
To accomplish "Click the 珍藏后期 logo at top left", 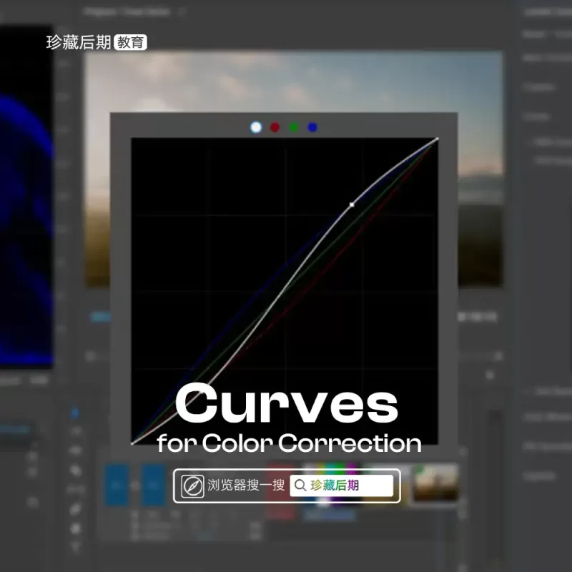I will click(x=78, y=43).
